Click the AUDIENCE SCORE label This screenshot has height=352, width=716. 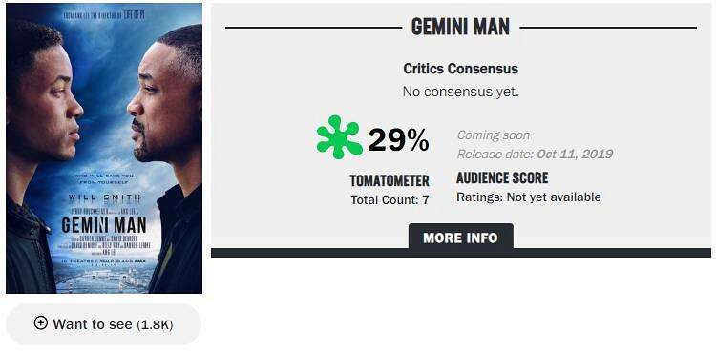(502, 177)
